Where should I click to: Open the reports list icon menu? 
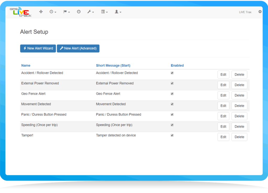click(104, 12)
